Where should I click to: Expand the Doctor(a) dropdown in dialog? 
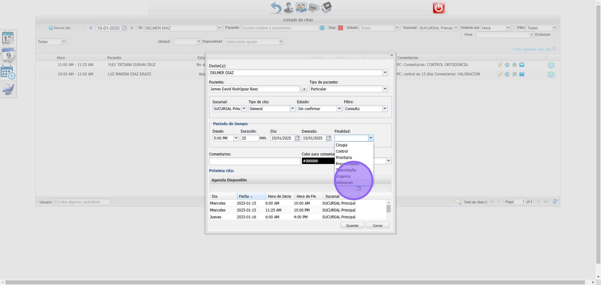coord(385,73)
